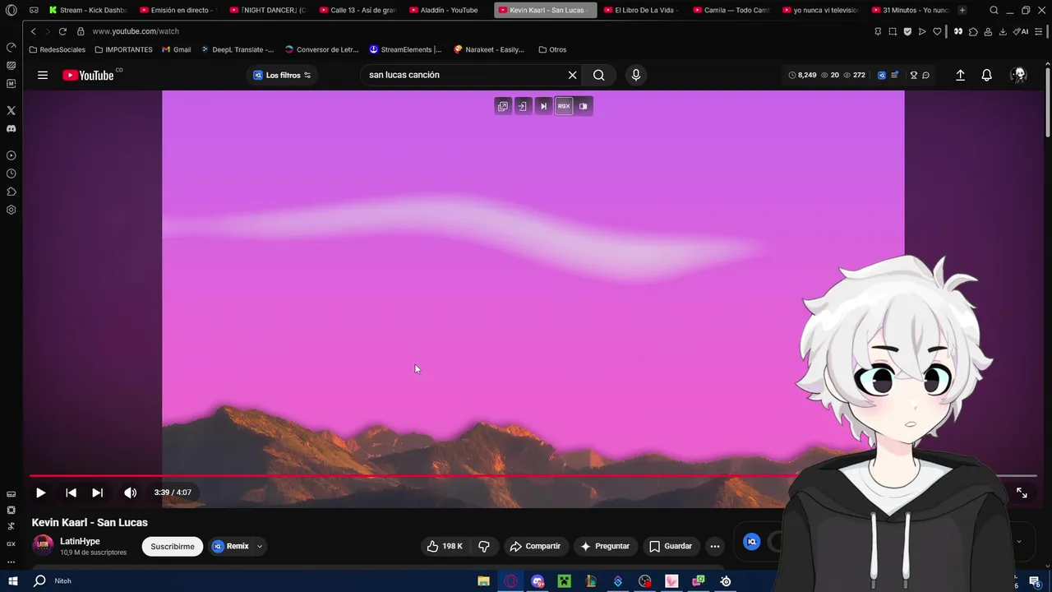Viewport: 1052px width, 592px height.
Task: Open Los filtros dropdown
Action: click(x=282, y=75)
